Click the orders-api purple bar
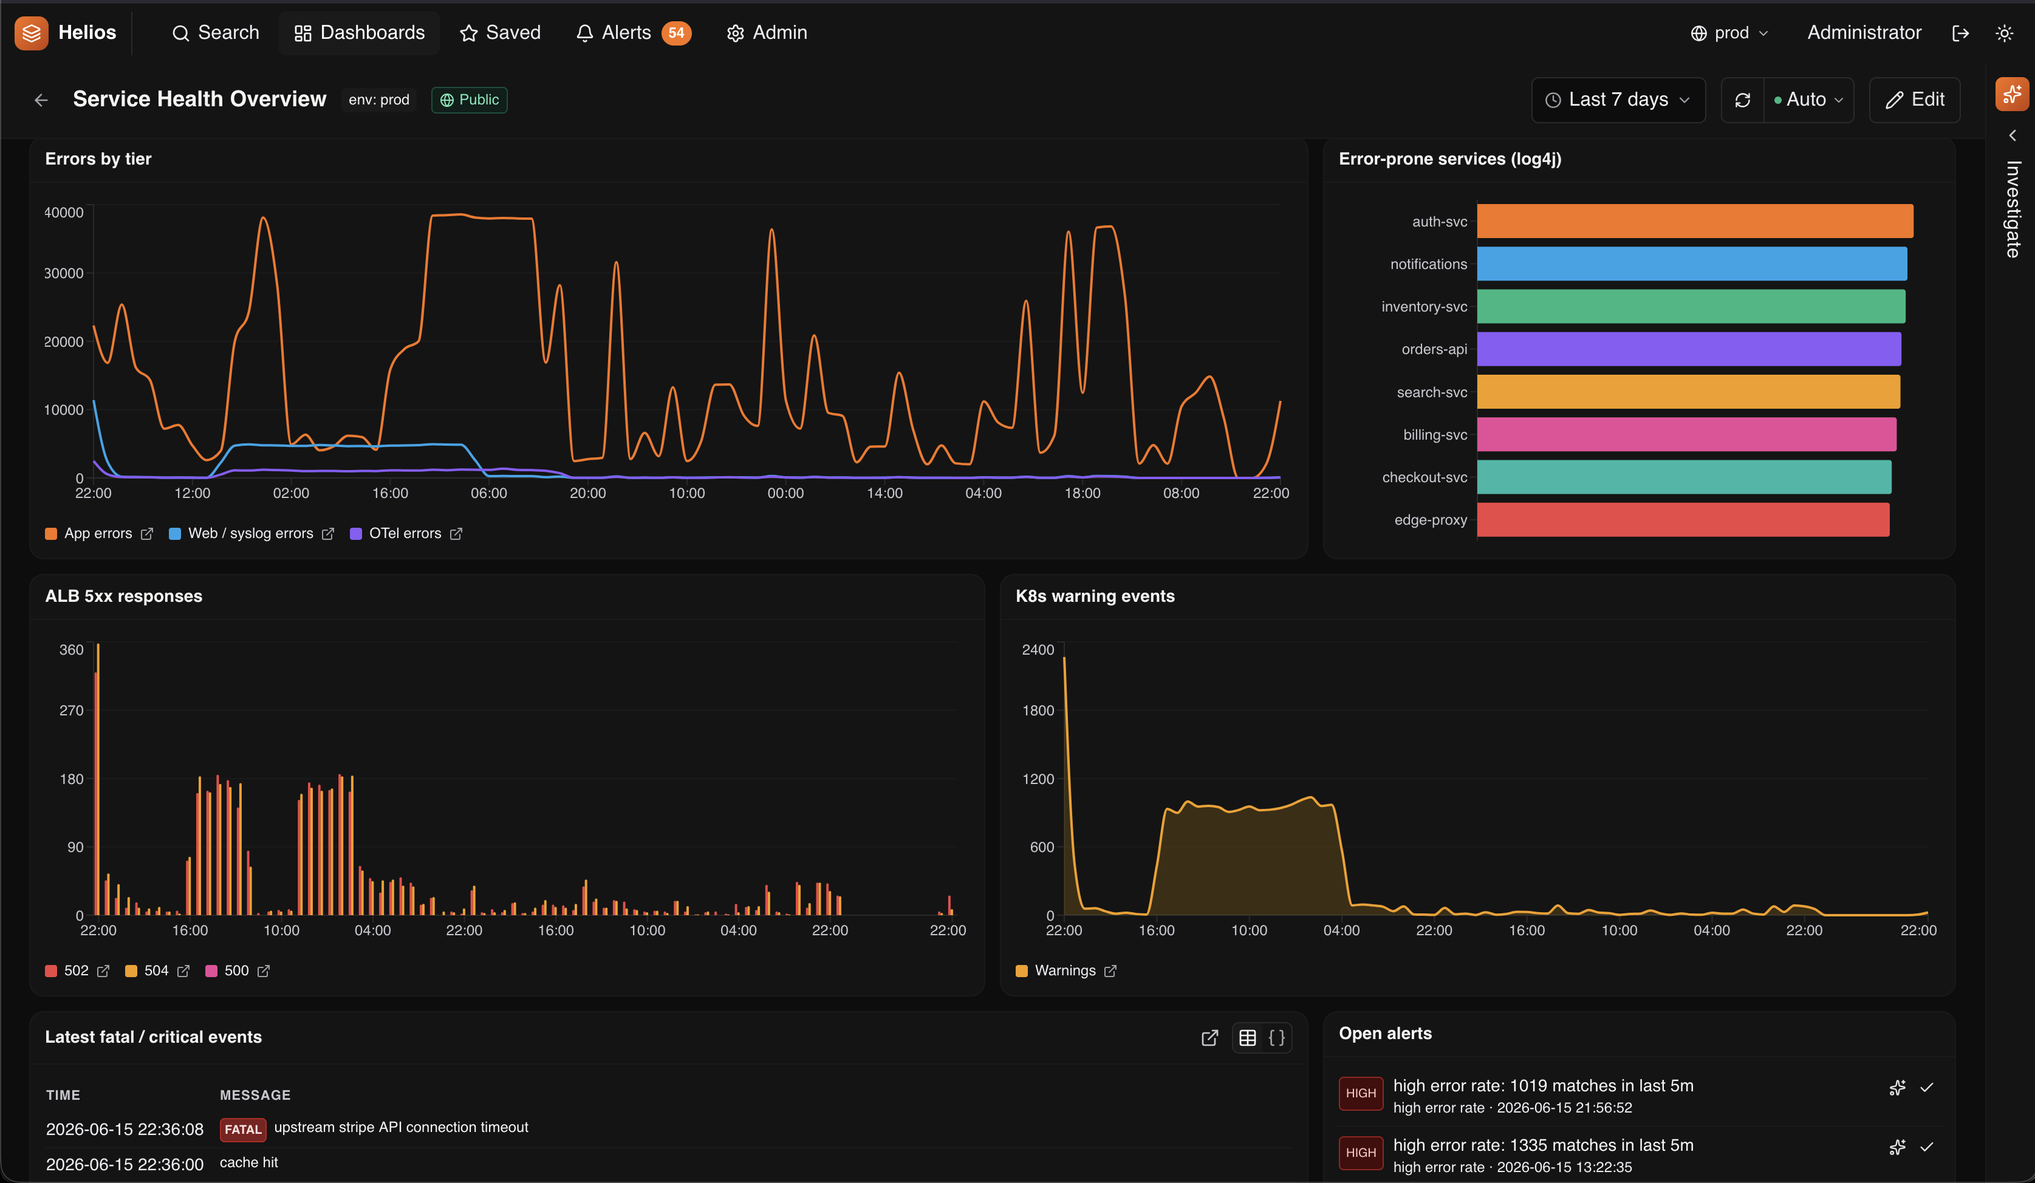 pos(1689,350)
